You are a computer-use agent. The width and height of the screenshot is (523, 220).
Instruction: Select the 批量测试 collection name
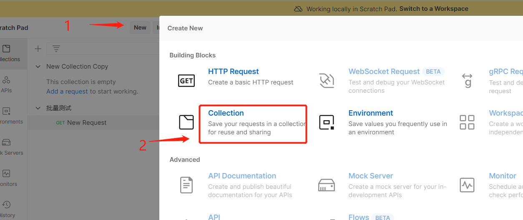click(59, 108)
